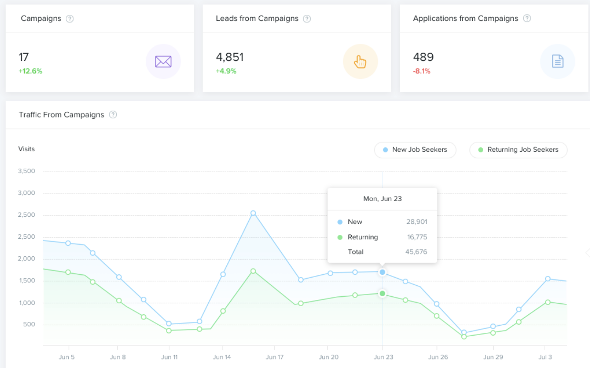Click the blue data point above Jun 14
The image size is (590, 368).
click(x=223, y=274)
